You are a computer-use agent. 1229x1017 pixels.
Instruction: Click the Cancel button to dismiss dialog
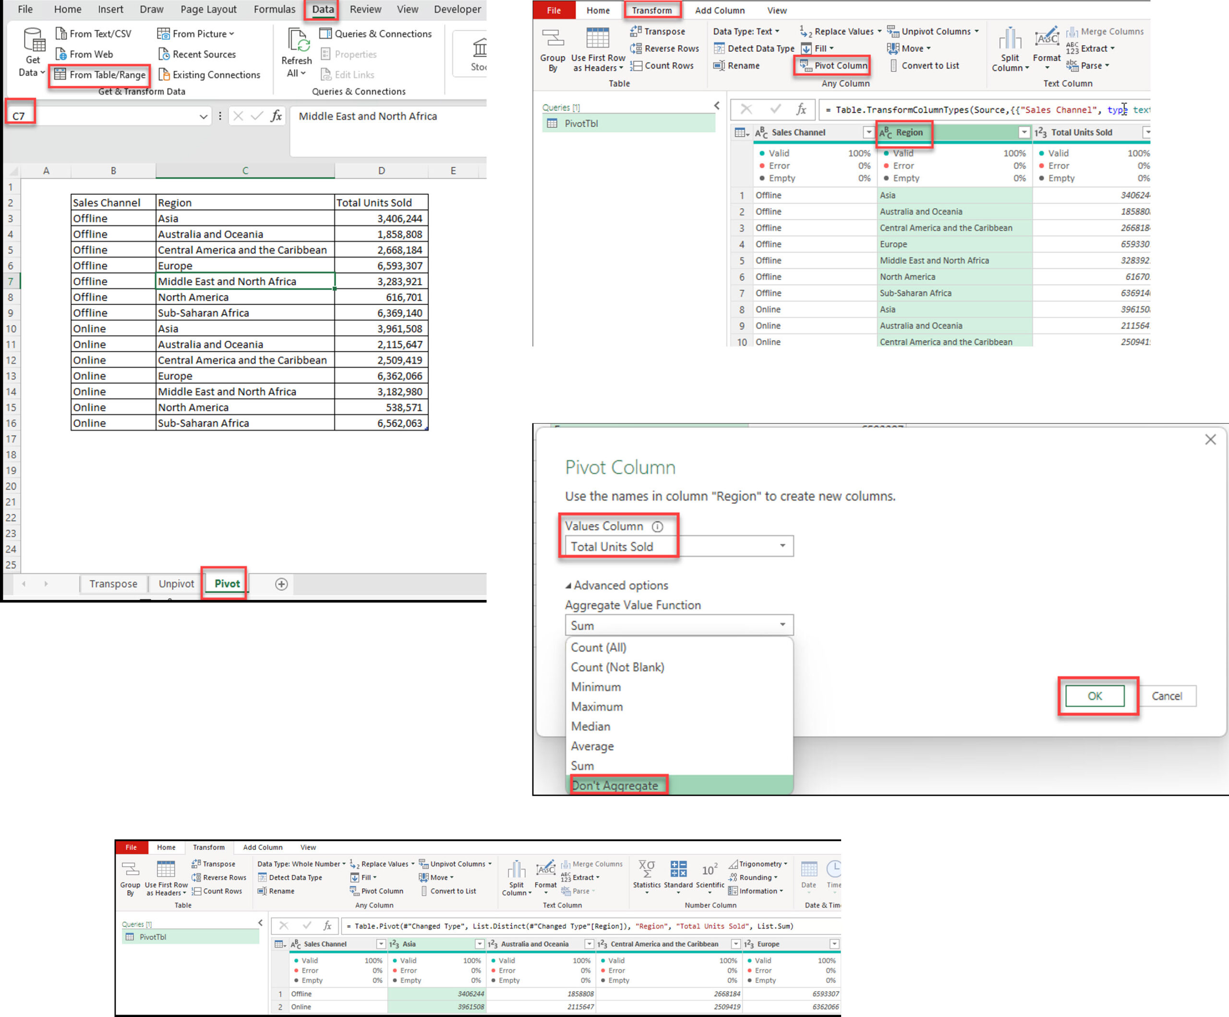coord(1167,696)
